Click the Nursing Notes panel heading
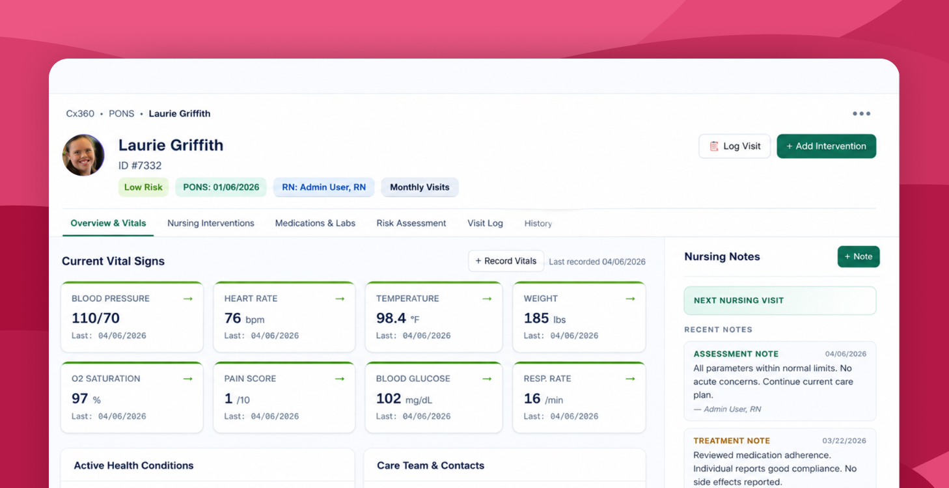949x488 pixels. click(x=722, y=256)
